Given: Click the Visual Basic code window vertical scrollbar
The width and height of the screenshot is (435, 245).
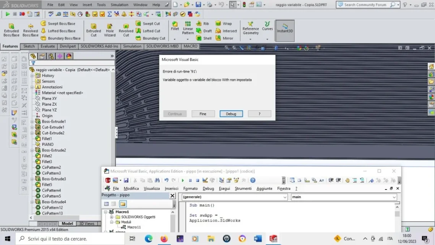Looking at the screenshot, I should [x=397, y=217].
